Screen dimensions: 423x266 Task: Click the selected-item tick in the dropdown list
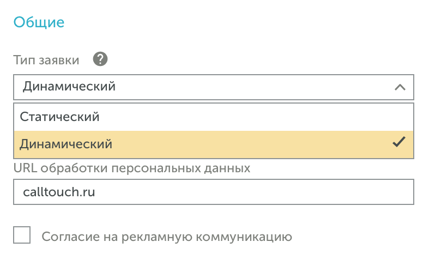[399, 143]
